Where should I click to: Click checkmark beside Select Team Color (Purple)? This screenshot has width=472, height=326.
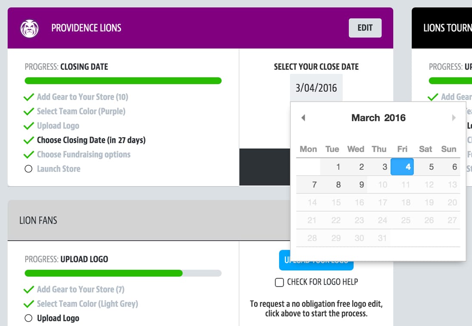28,112
